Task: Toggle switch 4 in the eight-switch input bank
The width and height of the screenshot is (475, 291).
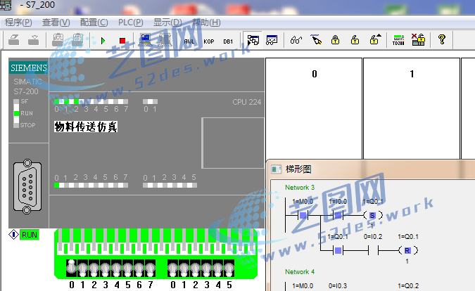Action: coord(116,268)
